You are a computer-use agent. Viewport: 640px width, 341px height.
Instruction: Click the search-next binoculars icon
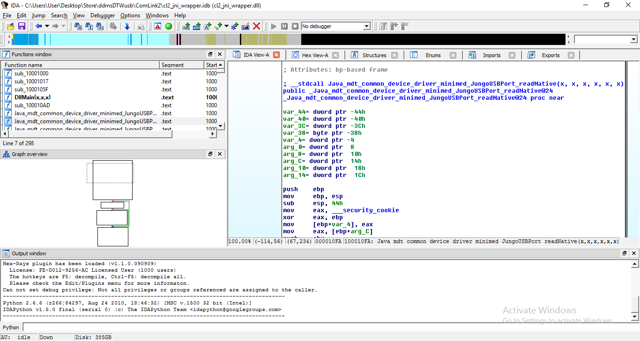[x=113, y=26]
